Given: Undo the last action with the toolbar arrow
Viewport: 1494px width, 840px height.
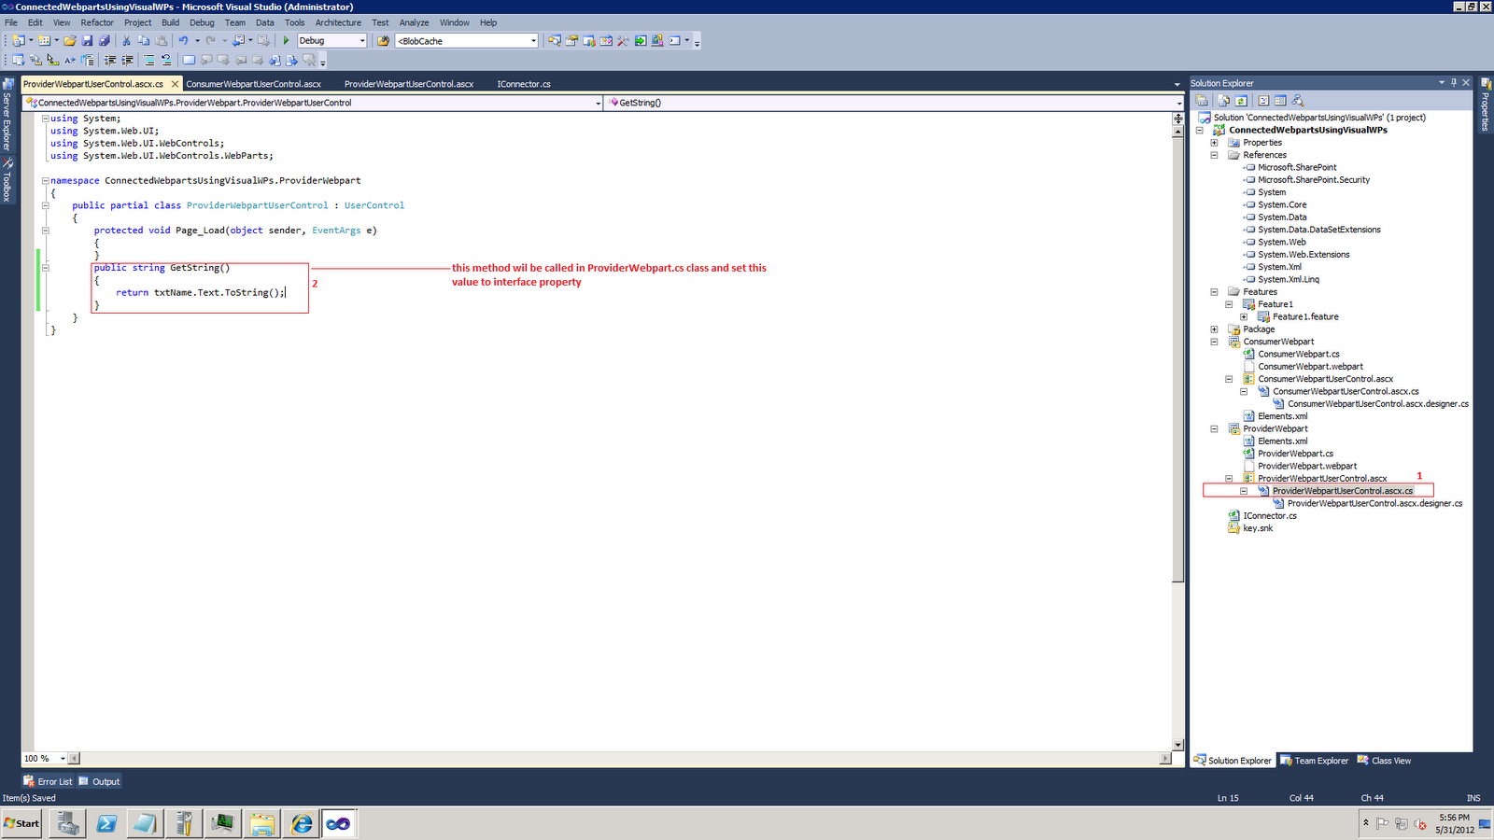Looking at the screenshot, I should point(184,41).
